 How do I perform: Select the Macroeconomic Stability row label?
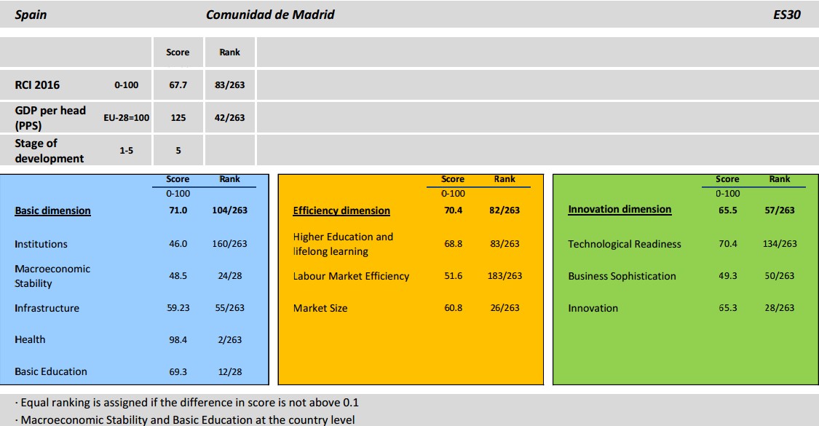(x=52, y=276)
